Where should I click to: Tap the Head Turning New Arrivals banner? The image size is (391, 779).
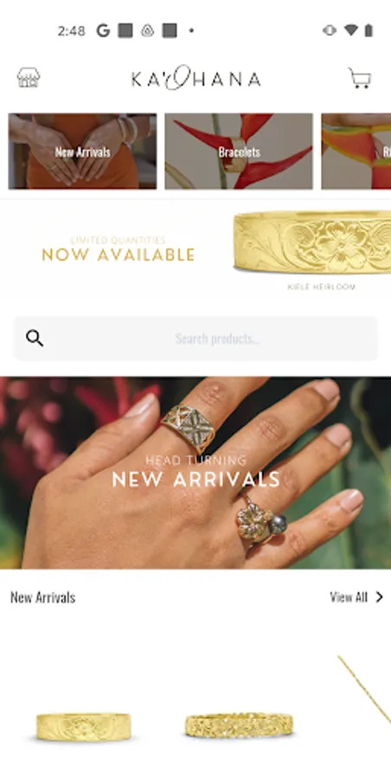click(195, 473)
